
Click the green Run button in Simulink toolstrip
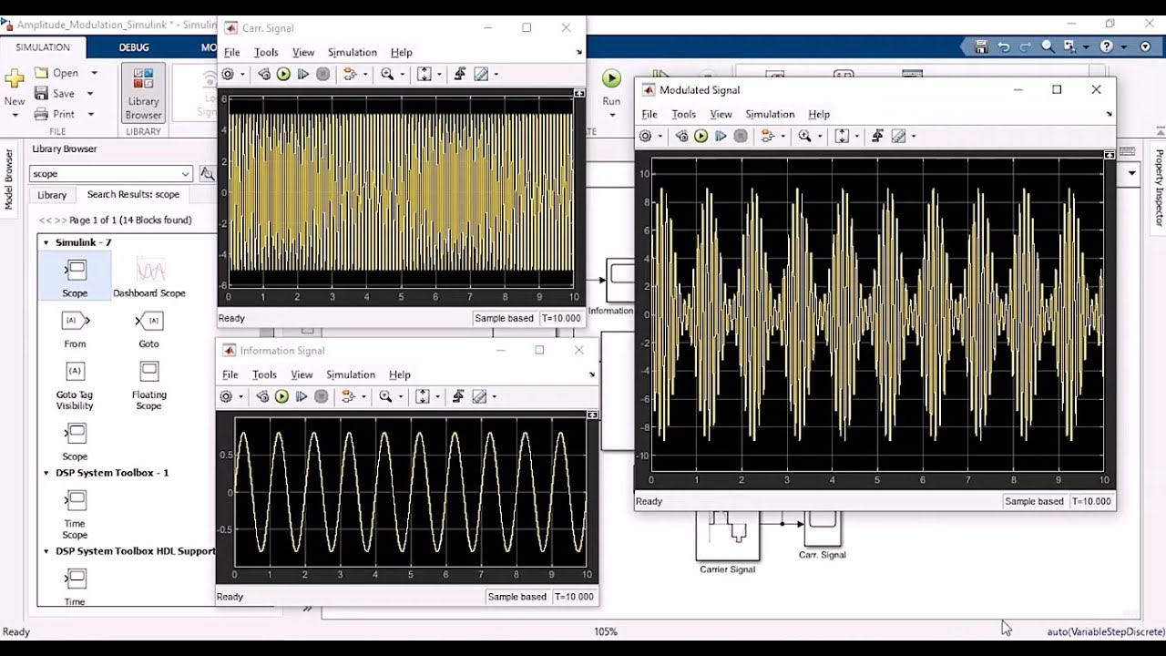point(611,79)
